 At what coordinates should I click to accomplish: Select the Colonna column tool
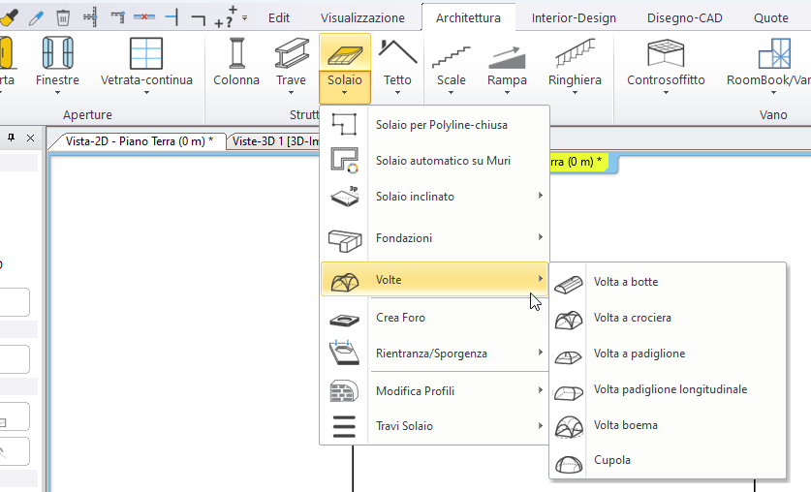236,62
